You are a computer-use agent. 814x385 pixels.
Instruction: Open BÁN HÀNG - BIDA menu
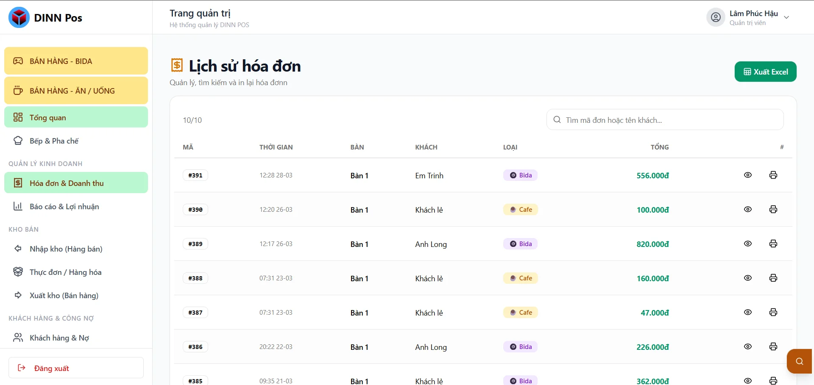click(76, 61)
